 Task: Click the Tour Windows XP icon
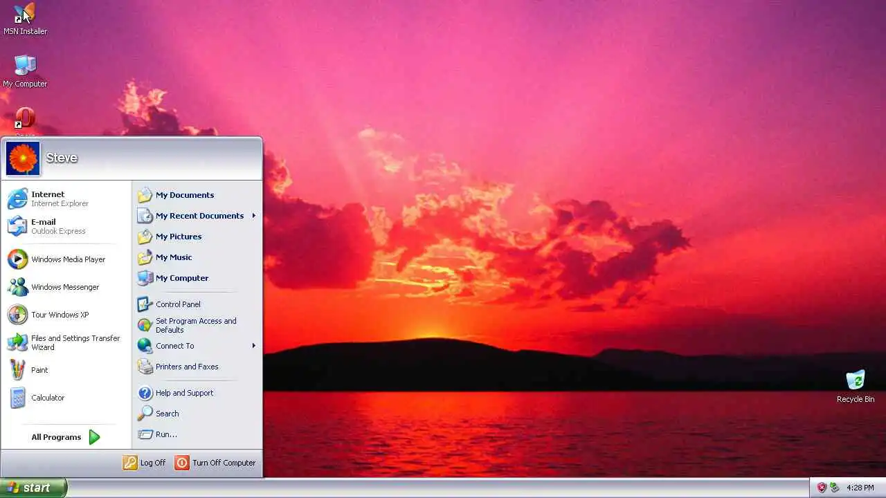point(17,315)
